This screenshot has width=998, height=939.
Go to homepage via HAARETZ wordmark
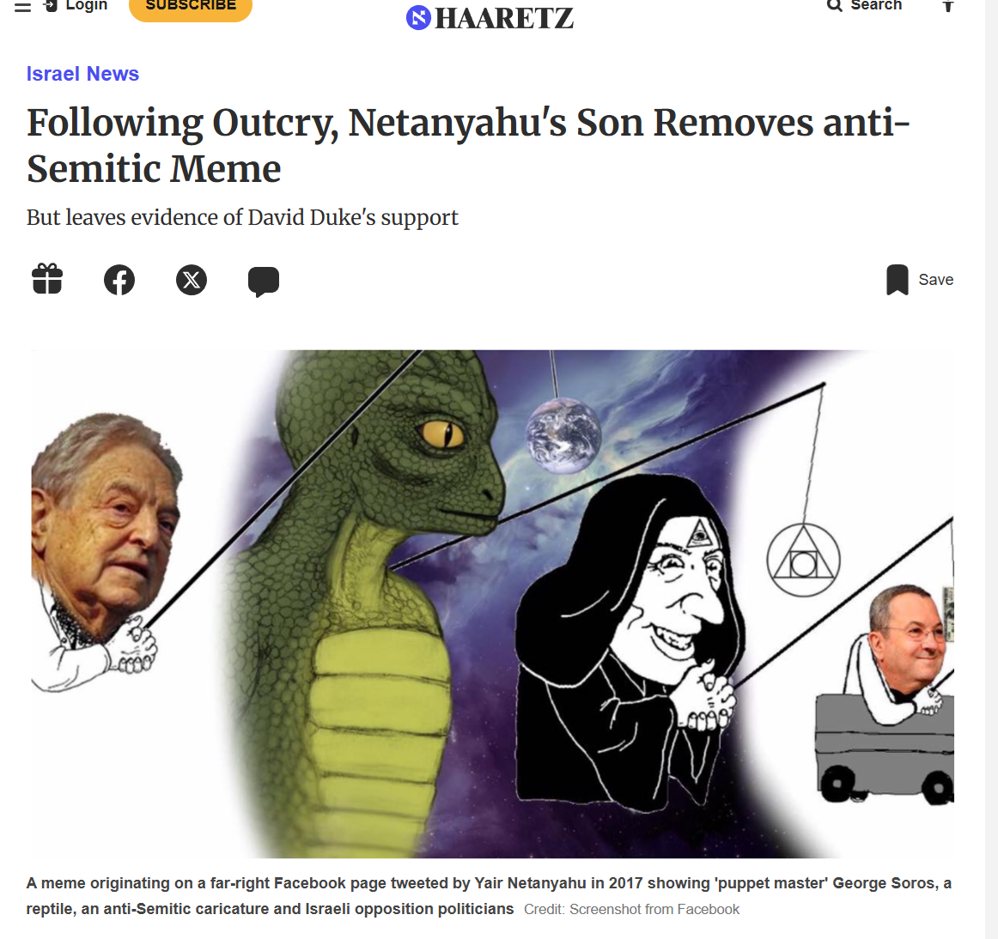pyautogui.click(x=504, y=18)
